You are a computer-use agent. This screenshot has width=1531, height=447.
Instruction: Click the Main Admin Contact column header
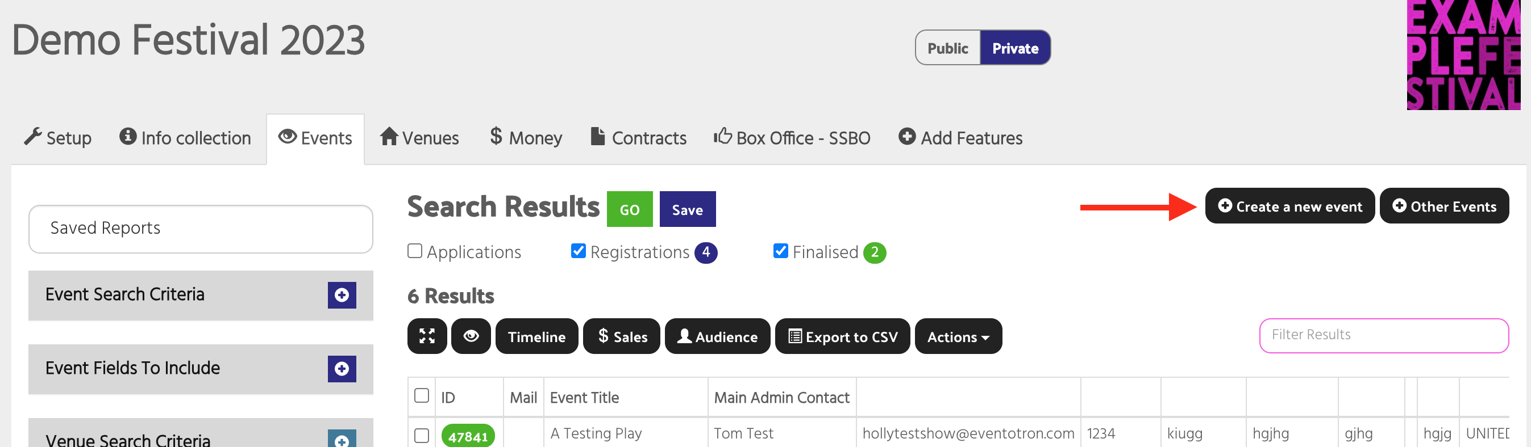(781, 398)
